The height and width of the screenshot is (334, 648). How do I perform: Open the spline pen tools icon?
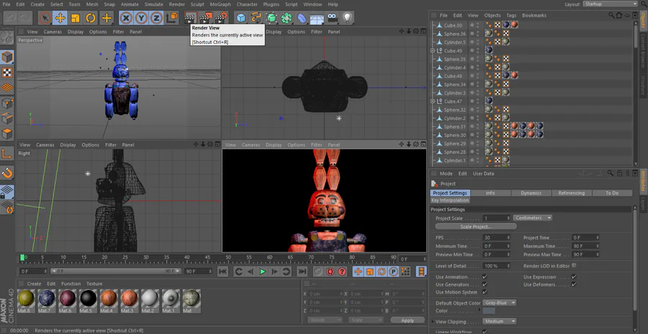[256, 18]
